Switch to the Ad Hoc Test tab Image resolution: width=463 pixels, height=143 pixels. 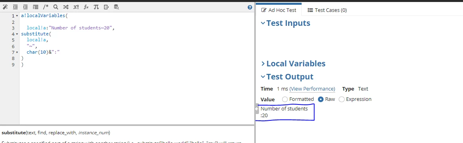(279, 10)
